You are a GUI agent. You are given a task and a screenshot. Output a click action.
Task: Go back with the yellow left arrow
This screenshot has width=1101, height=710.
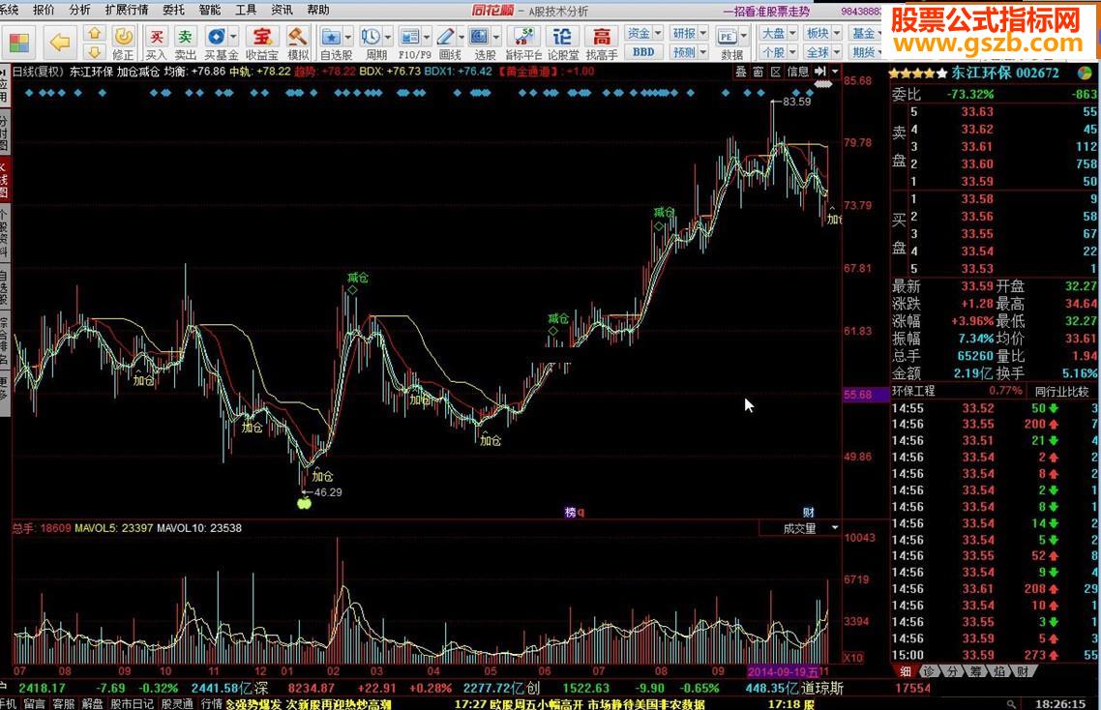[x=60, y=43]
